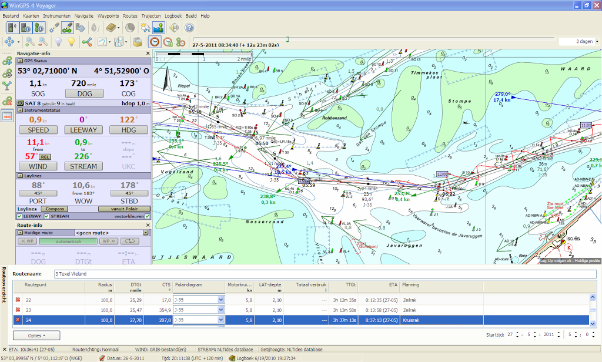The width and height of the screenshot is (602, 362).
Task: Click the Y-shaped fork sidebar icon
Action: click(7, 86)
